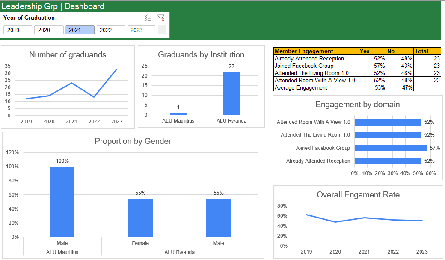Click the Joined Facebook Group bar at 57%
The height and width of the screenshot is (260, 445).
390,148
